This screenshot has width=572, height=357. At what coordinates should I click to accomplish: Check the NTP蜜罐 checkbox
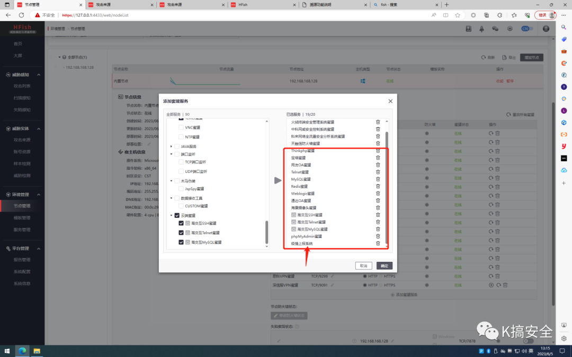181,137
